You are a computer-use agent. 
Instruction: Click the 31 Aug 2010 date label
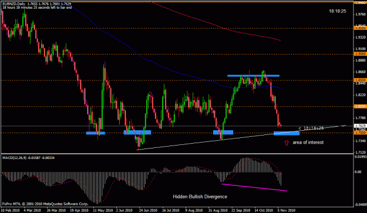(218, 210)
